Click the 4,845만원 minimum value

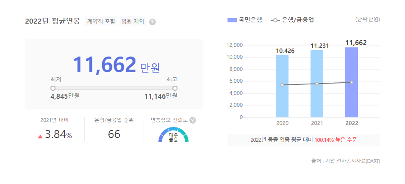coord(65,96)
